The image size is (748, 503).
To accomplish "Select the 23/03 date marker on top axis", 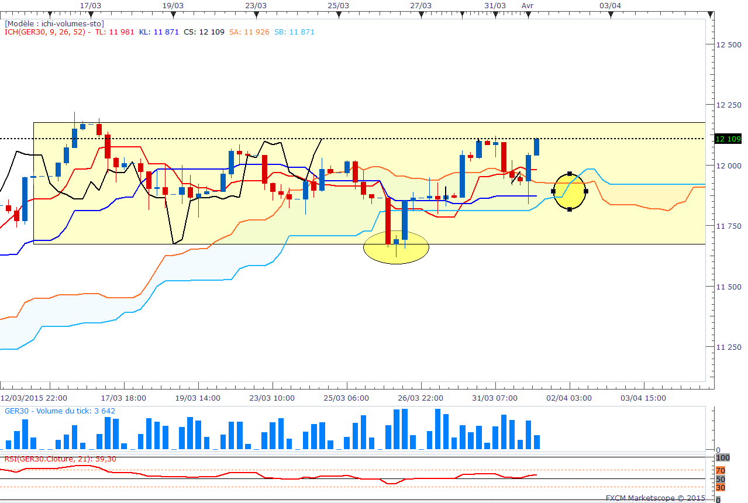I will [256, 5].
